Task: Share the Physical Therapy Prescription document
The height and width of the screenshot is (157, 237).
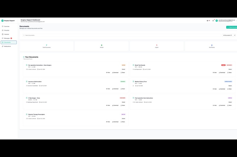Action: pos(123,122)
